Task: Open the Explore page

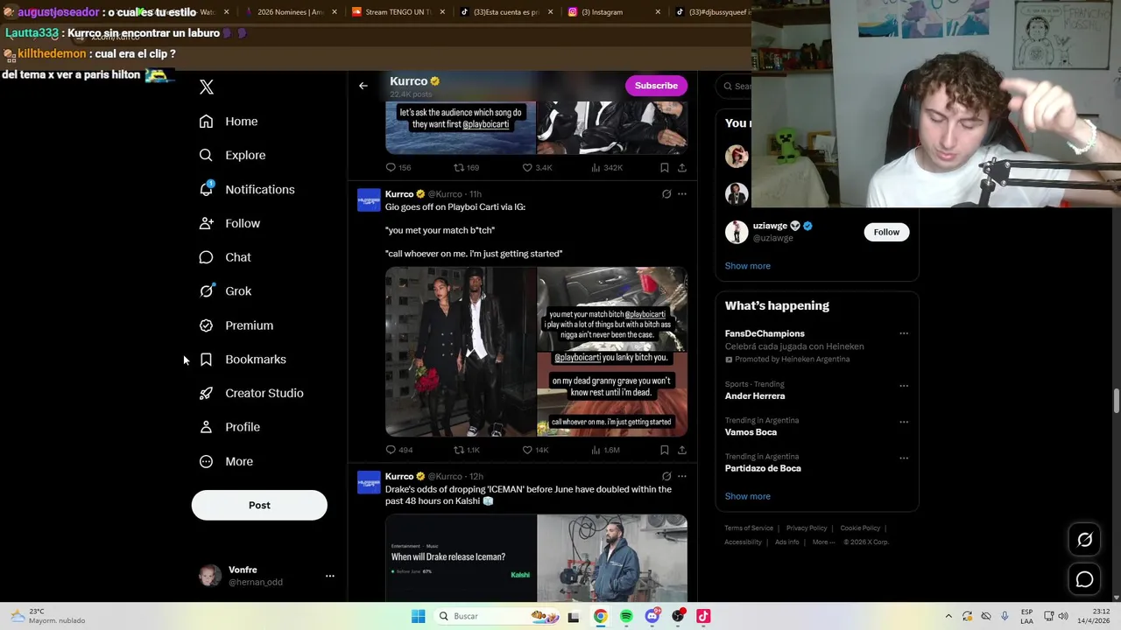Action: pos(232,156)
